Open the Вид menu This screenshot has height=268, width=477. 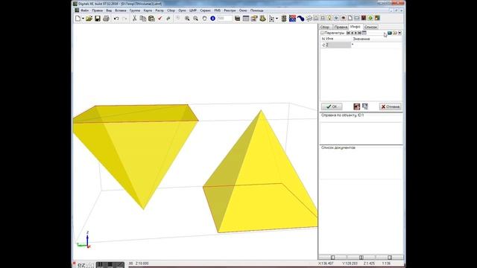pyautogui.click(x=109, y=10)
